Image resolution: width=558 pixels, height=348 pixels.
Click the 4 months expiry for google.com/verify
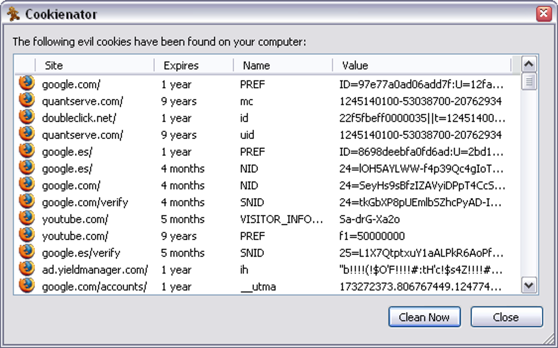[183, 202]
